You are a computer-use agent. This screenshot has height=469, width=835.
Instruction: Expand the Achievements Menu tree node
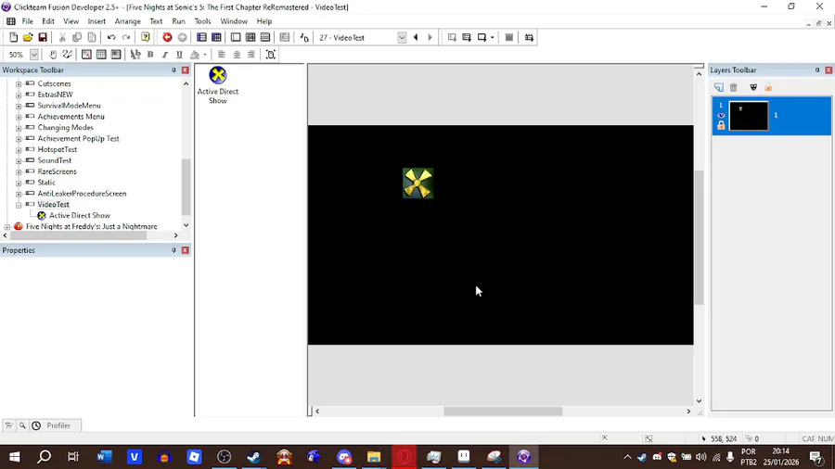(x=19, y=117)
